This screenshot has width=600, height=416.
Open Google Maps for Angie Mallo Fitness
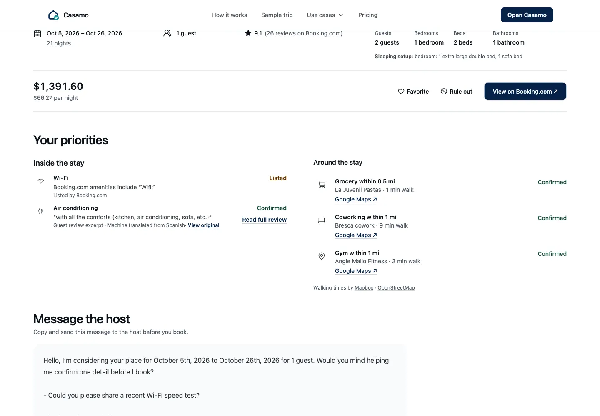coord(356,271)
